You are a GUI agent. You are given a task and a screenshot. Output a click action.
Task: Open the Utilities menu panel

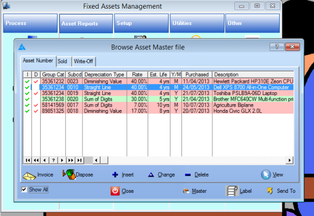[x=197, y=23]
